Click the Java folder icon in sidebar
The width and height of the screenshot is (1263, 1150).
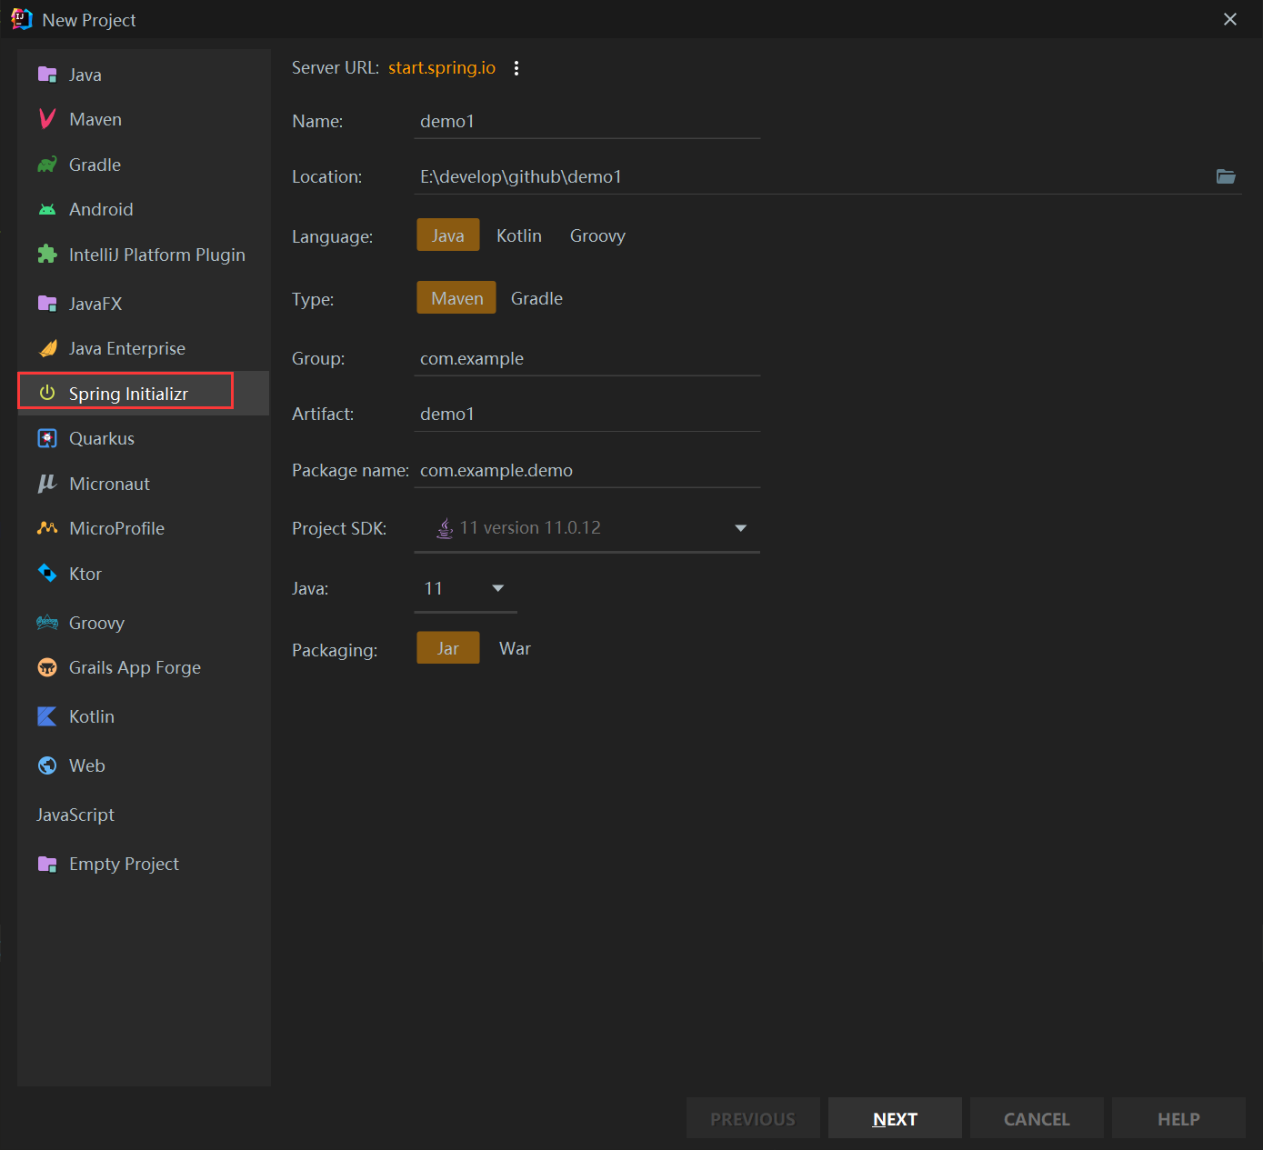click(x=47, y=75)
